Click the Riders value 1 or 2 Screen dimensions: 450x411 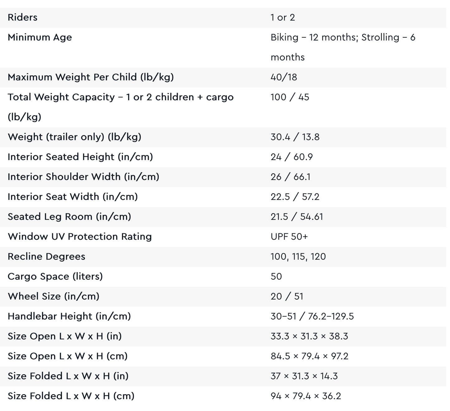(282, 17)
